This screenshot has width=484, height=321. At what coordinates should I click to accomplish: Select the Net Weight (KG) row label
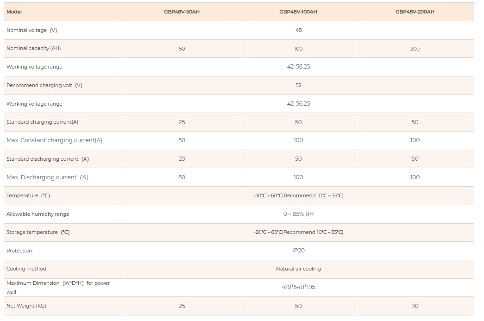point(26,306)
